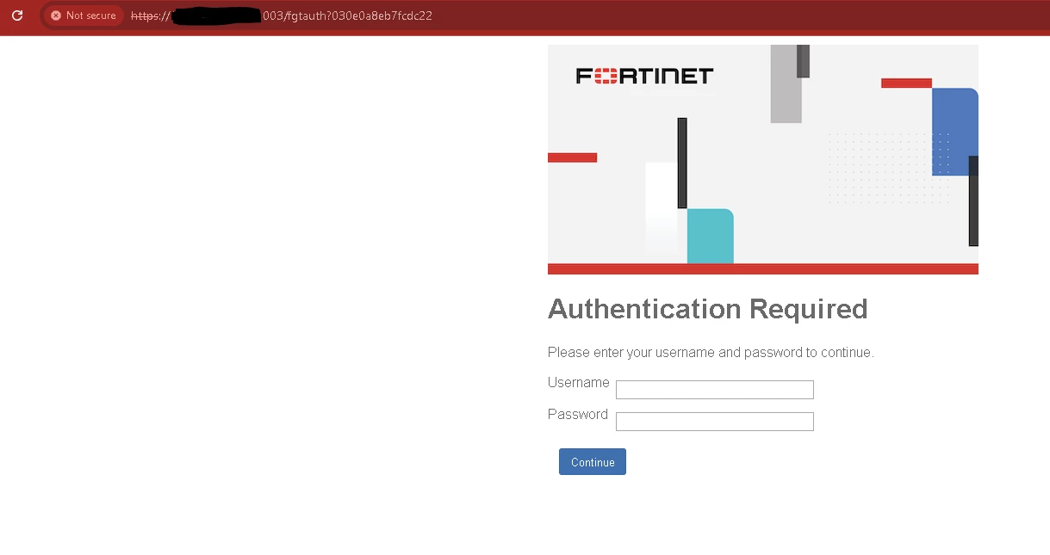This screenshot has height=555, width=1050.
Task: Reload the page with the refresh icon
Action: tap(17, 15)
